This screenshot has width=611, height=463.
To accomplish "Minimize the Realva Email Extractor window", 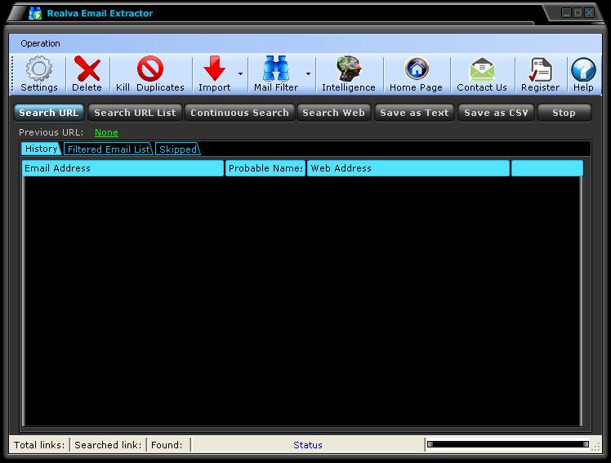I will (566, 13).
